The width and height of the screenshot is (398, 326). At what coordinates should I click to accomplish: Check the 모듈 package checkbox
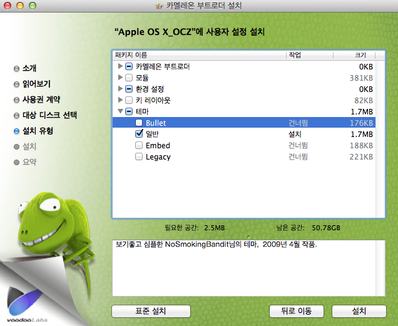click(129, 78)
